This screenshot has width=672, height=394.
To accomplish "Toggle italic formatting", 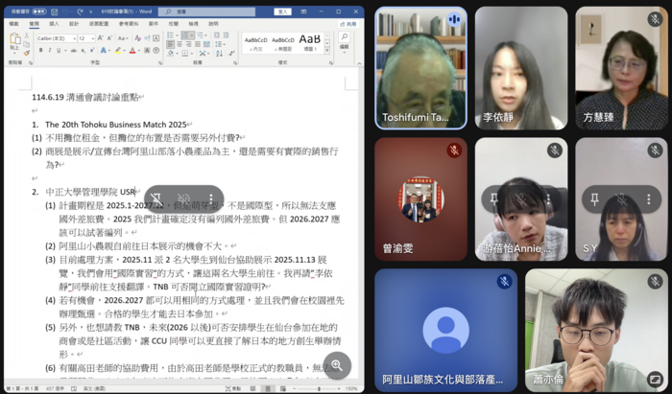I will tap(50, 51).
